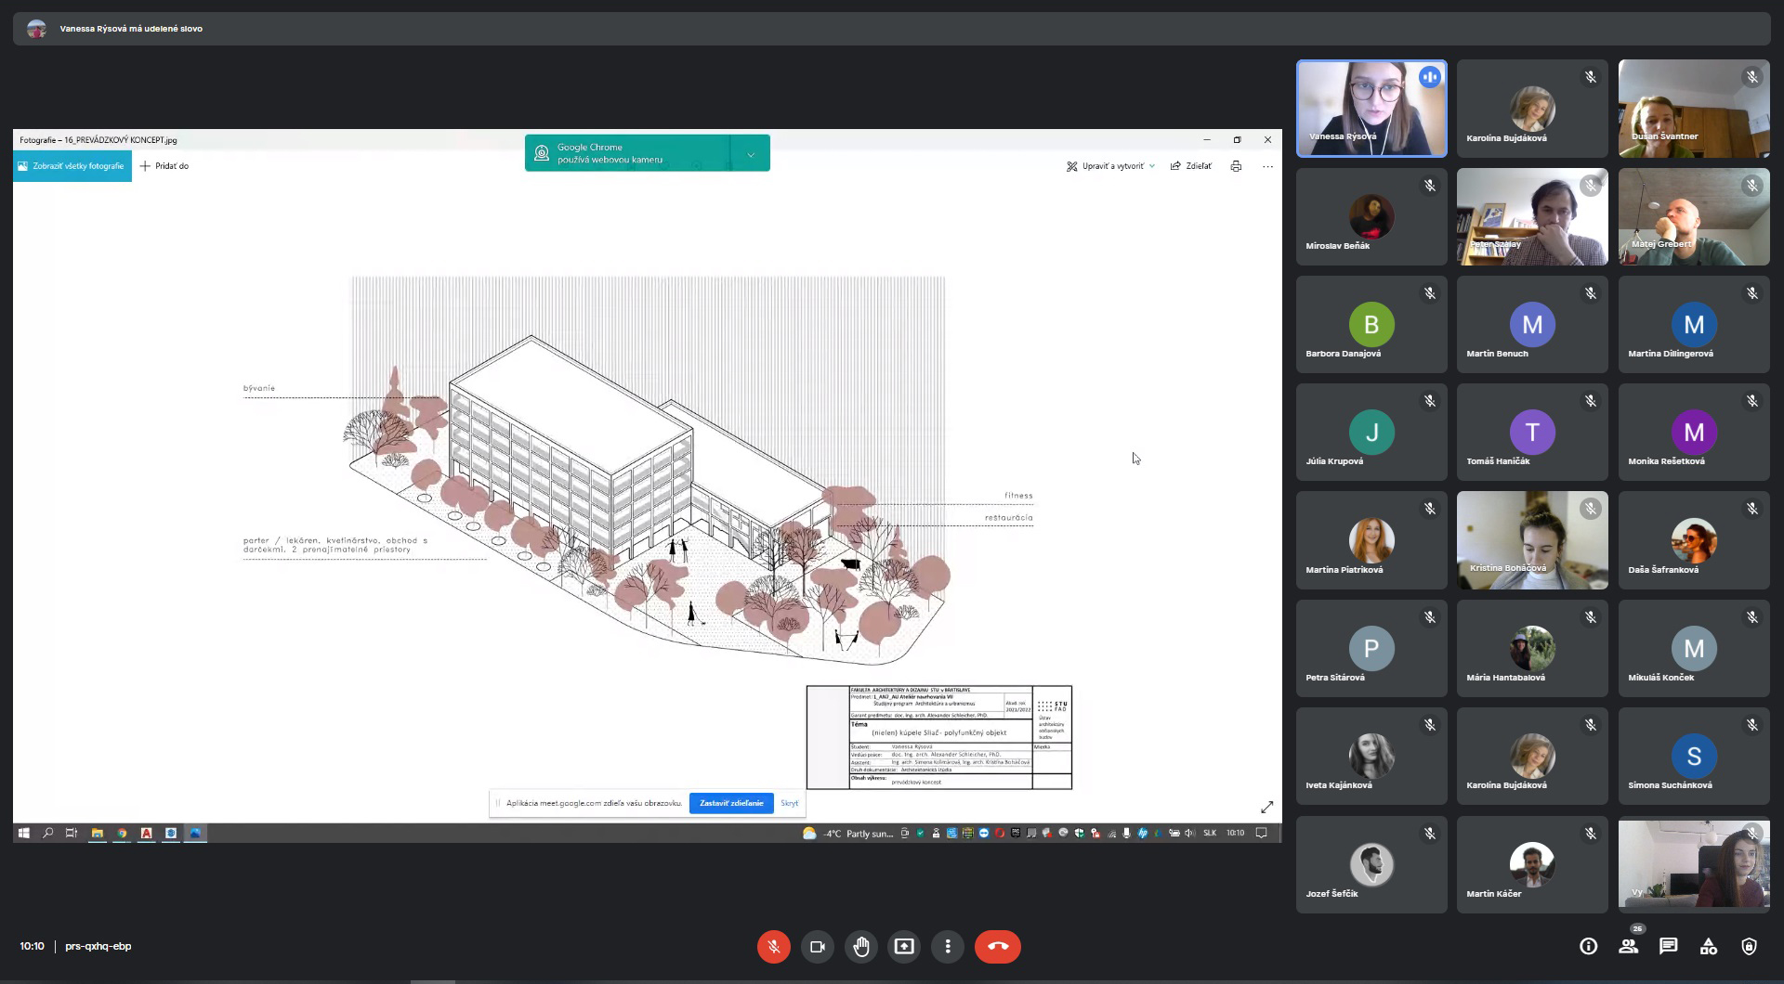Viewport: 1784px width, 984px height.
Task: Click the Photos app taskbar icon
Action: [x=195, y=834]
